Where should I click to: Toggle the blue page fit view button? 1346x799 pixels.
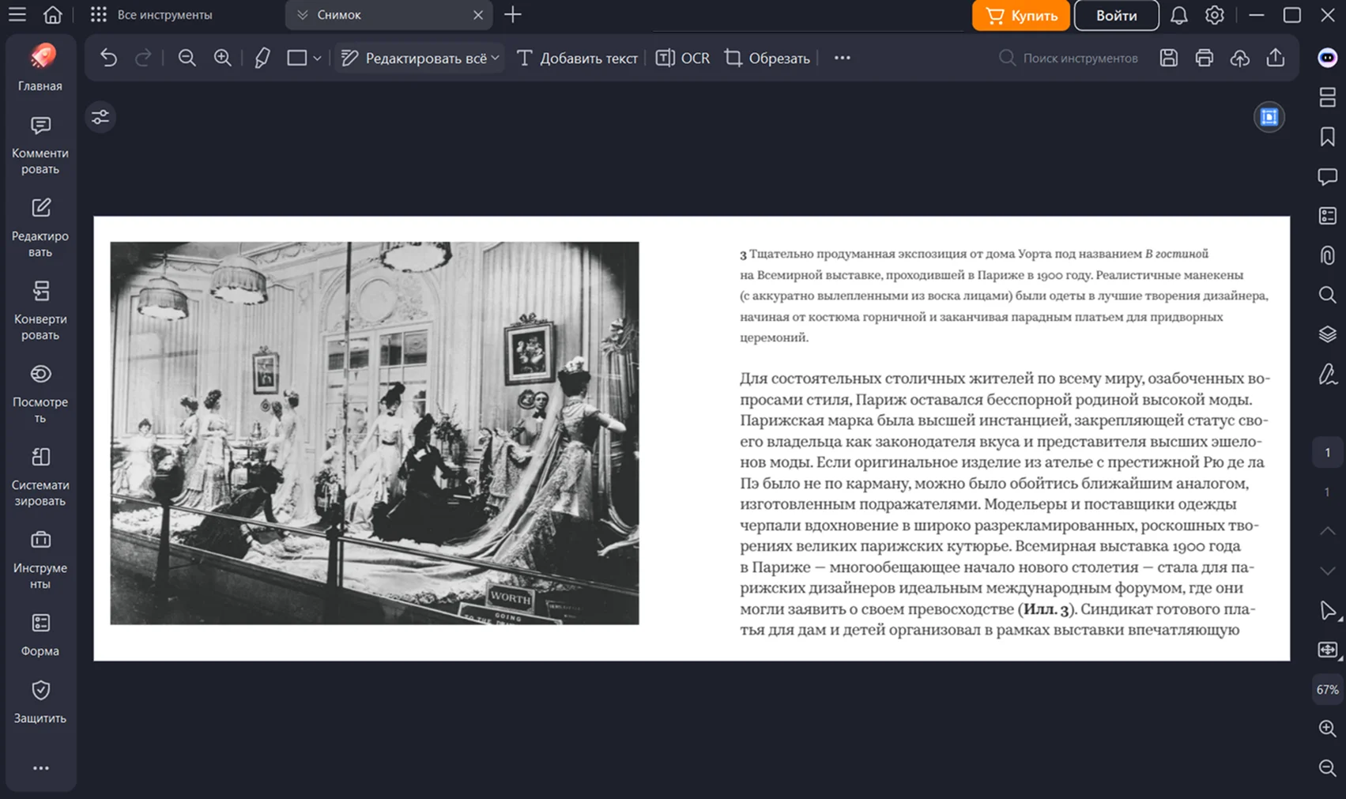tap(1269, 117)
